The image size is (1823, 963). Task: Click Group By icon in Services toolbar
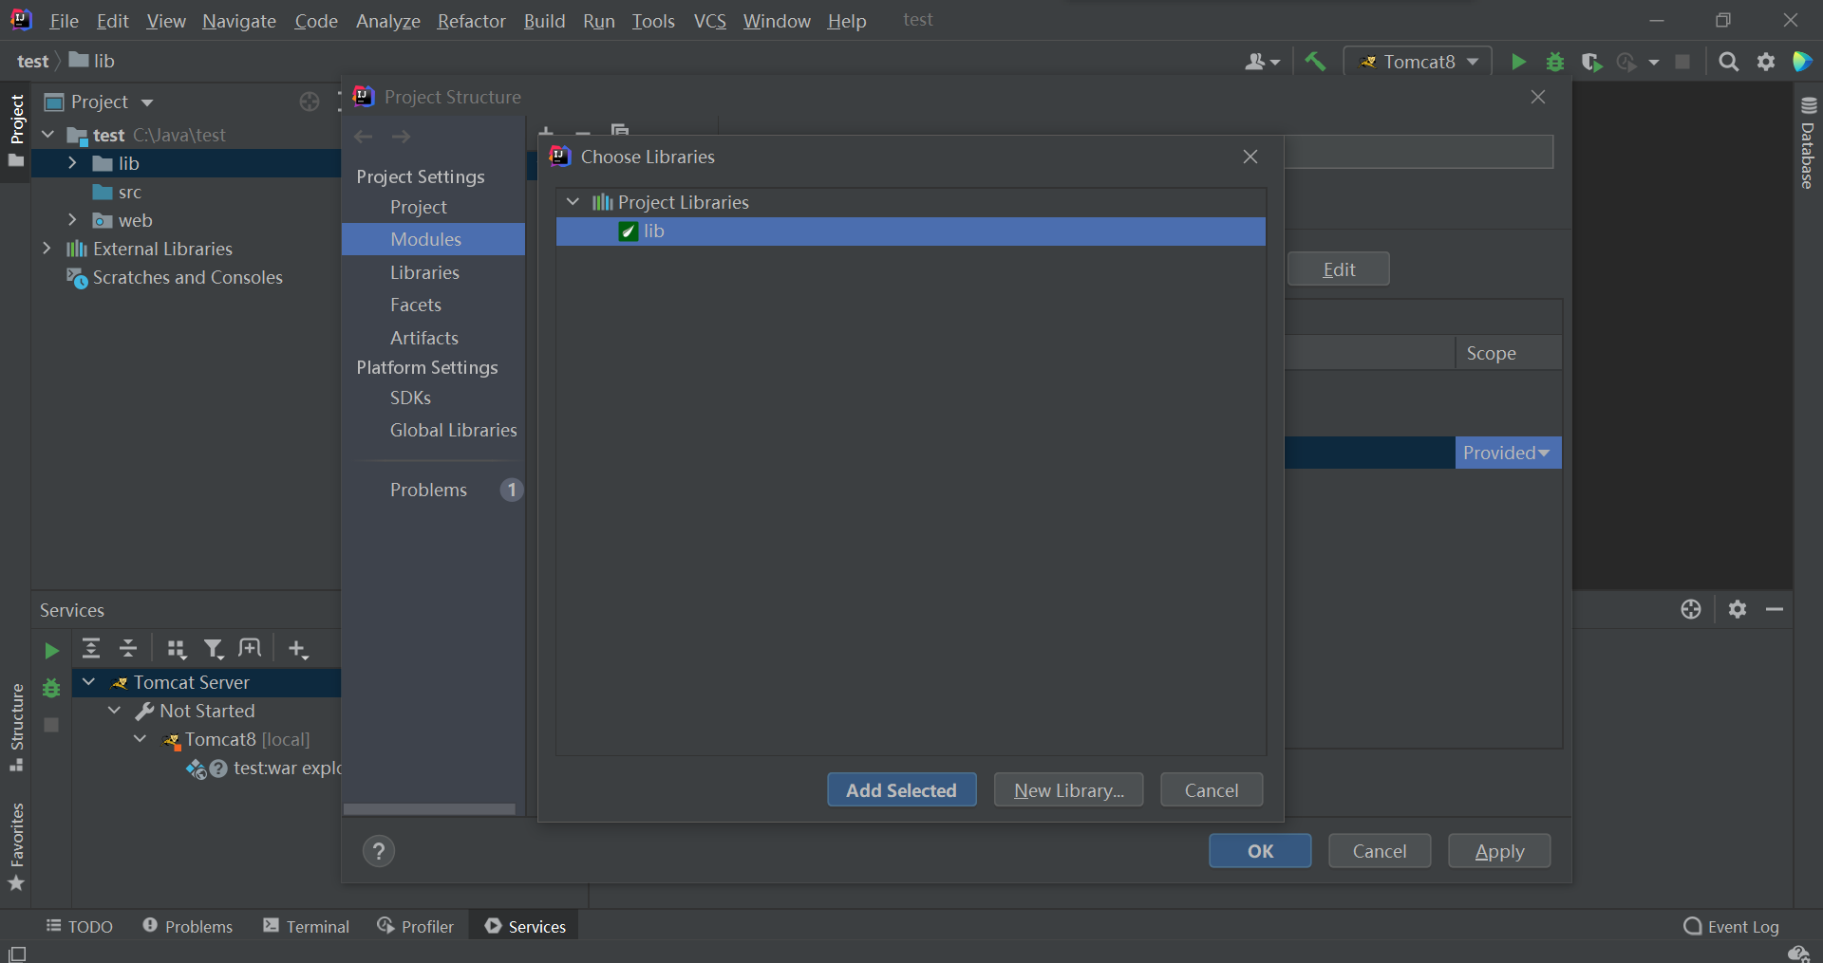[177, 649]
